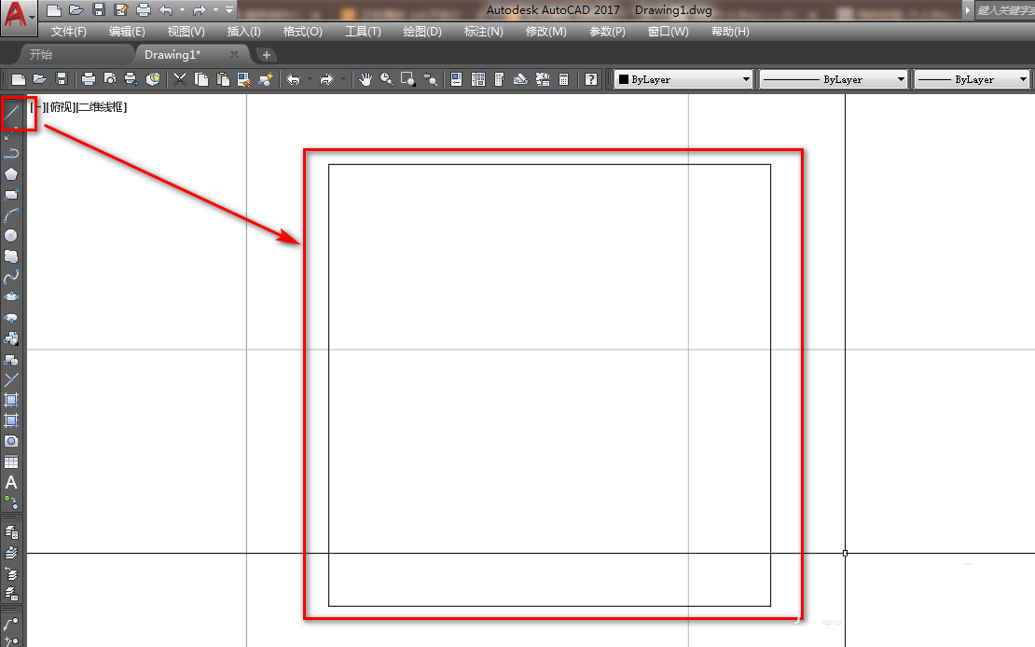Activate the Pan hand tool
This screenshot has width=1035, height=647.
(x=365, y=79)
